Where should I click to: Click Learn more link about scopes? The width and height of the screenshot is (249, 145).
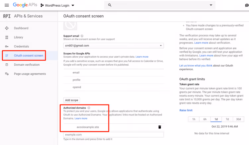point(142,57)
